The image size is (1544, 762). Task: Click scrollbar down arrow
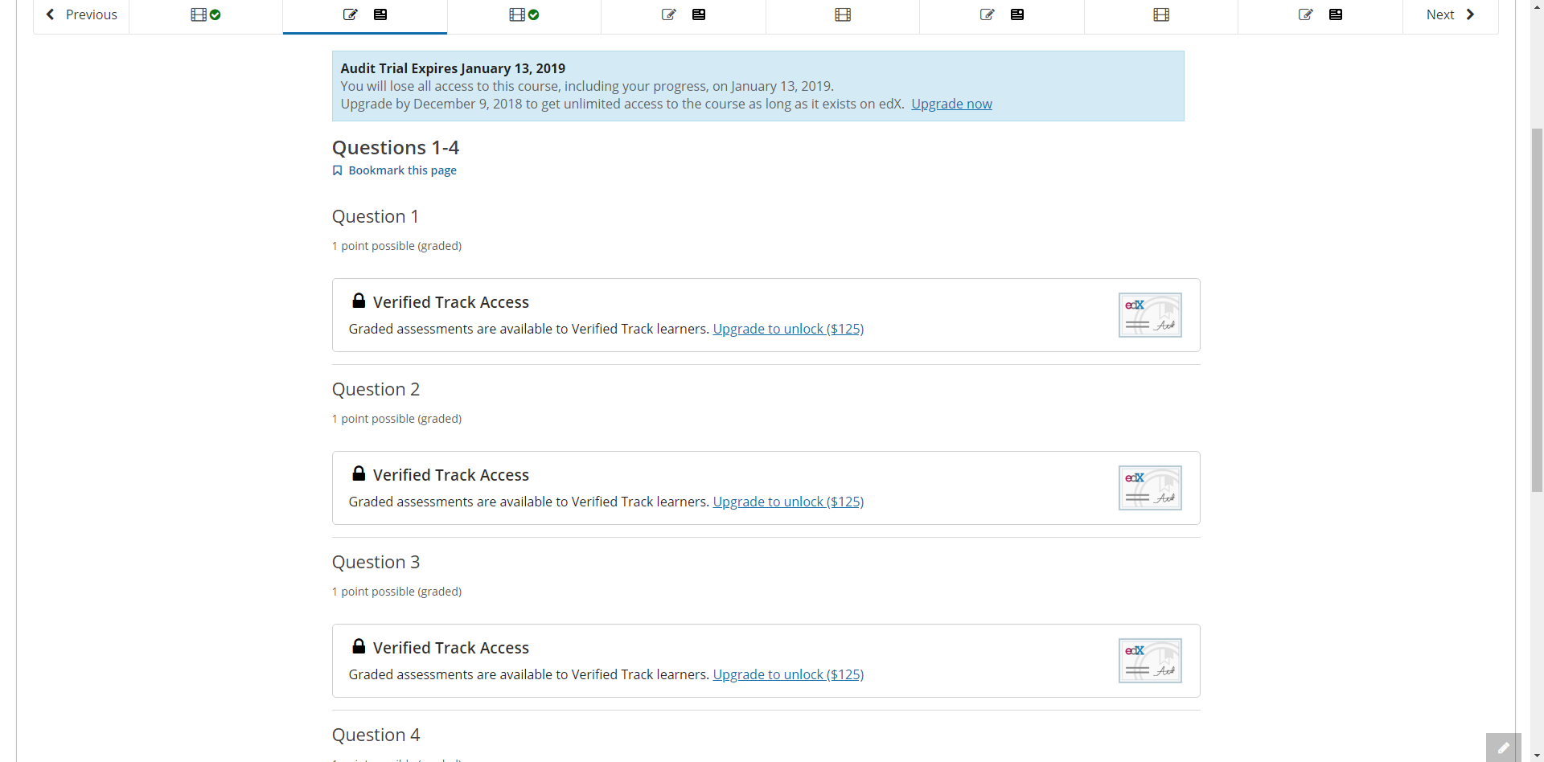[x=1537, y=756]
